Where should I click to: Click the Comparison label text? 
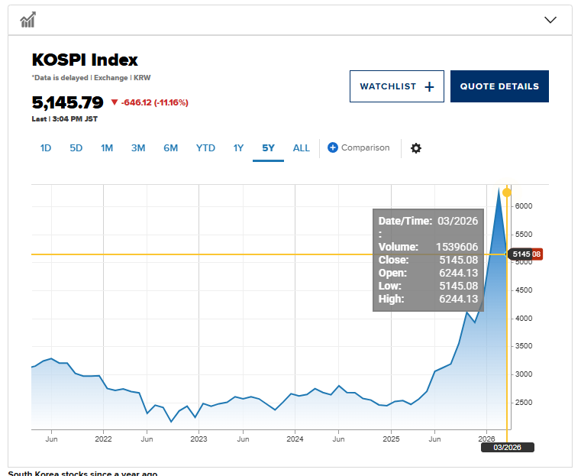pos(366,147)
